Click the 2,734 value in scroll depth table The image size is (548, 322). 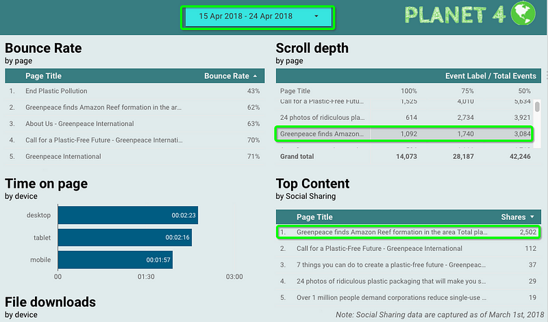(466, 117)
